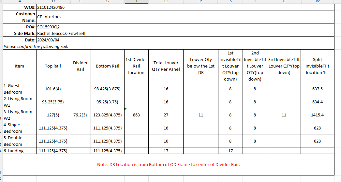Select the WO# value cell 21101242​0486

pos(51,7)
